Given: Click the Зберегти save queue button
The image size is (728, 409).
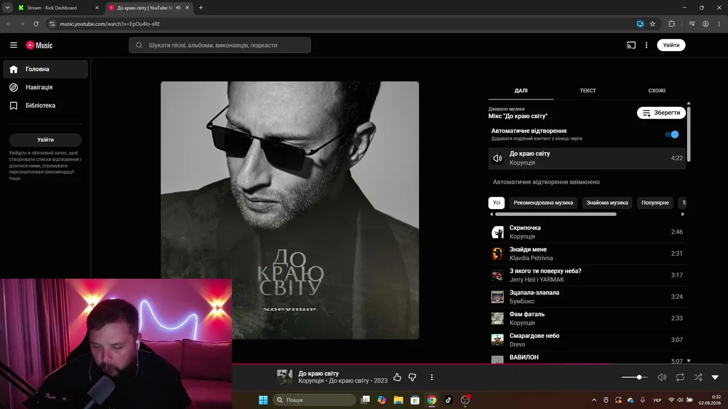Looking at the screenshot, I should tap(661, 113).
